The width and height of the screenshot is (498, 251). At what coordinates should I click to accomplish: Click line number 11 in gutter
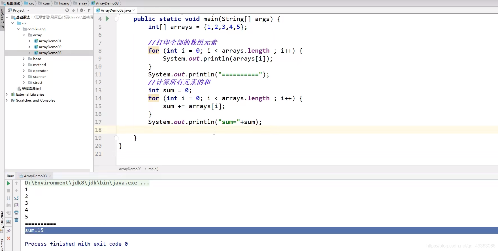click(98, 74)
